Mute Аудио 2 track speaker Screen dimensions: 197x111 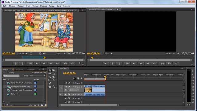pos(66,98)
